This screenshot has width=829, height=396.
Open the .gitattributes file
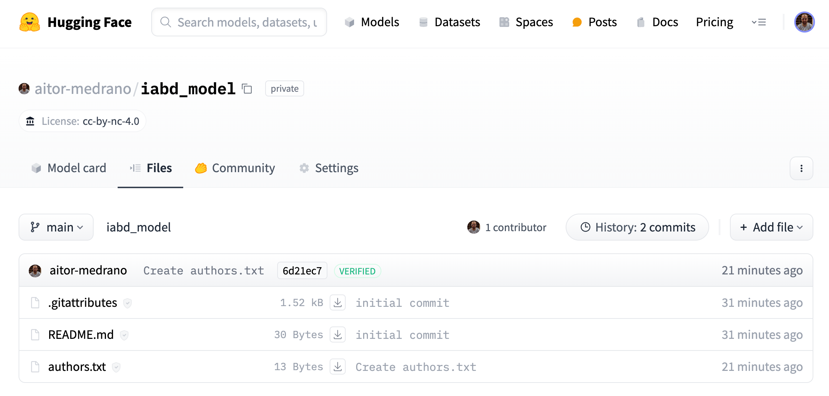[83, 303]
